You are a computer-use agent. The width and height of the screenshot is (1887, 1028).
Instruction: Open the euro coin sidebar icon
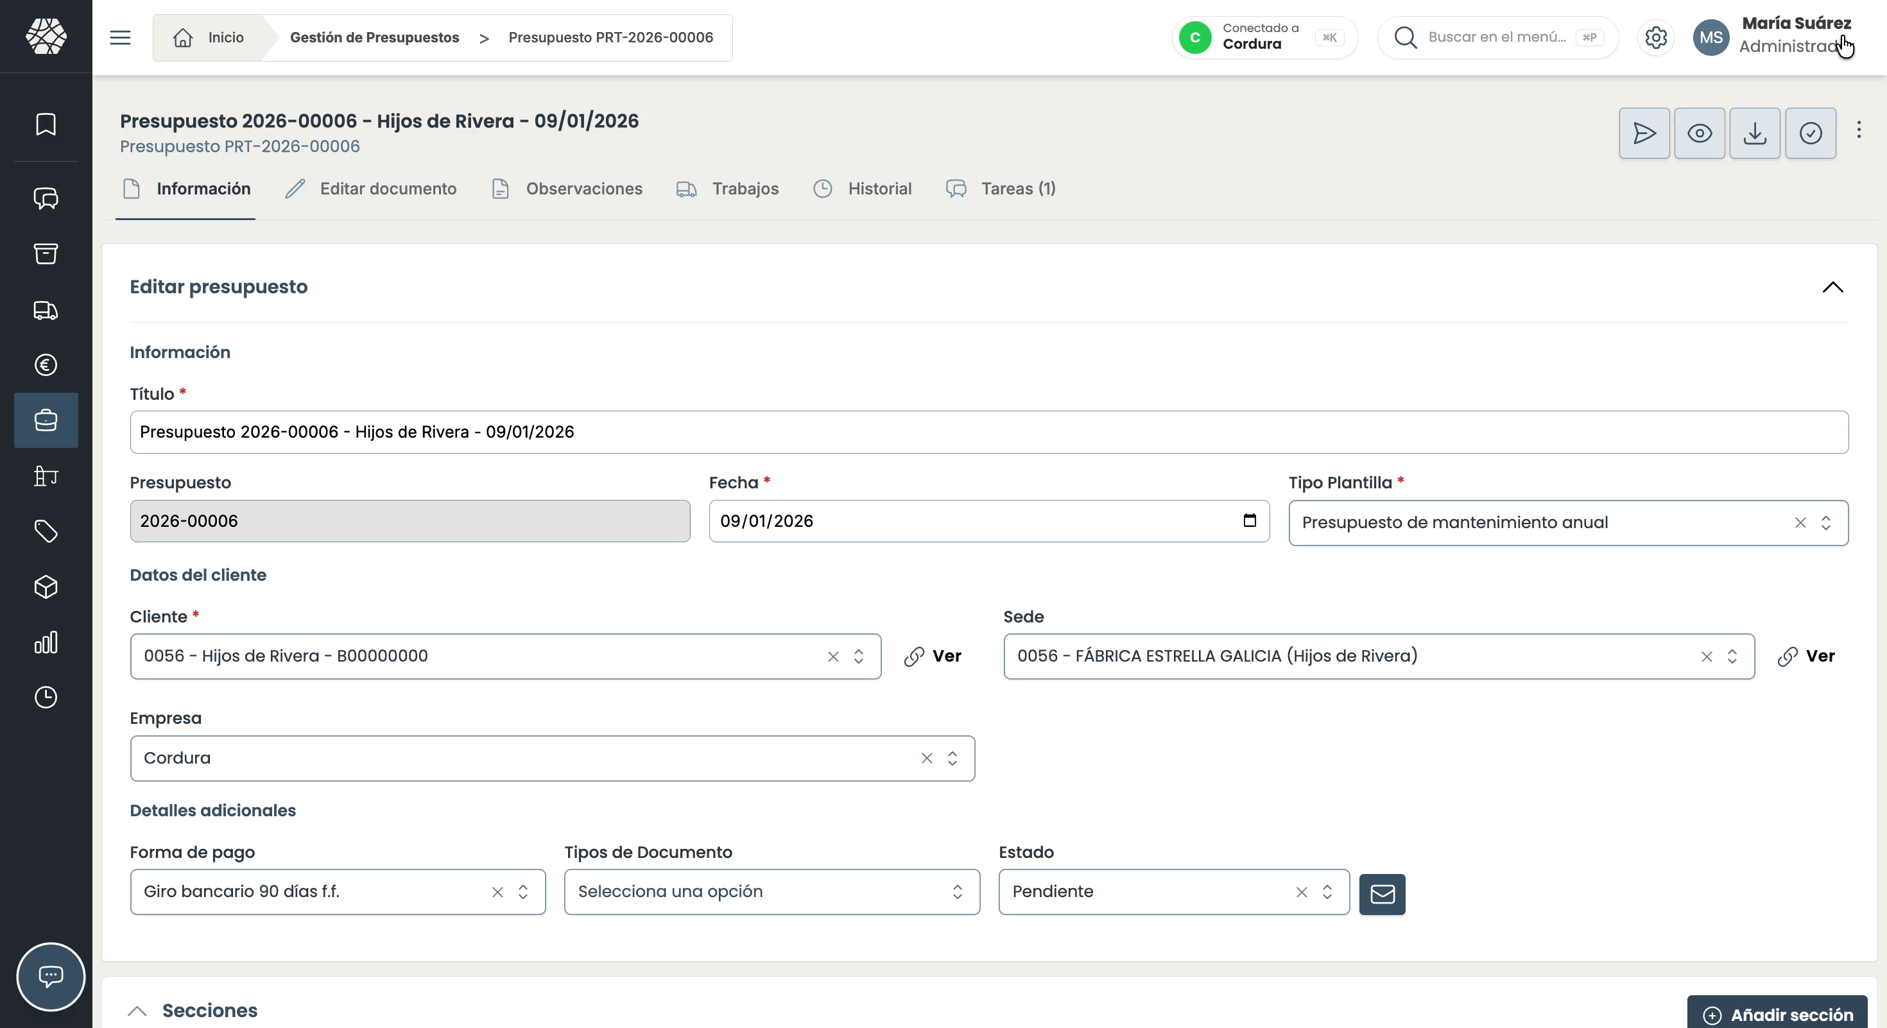click(x=46, y=364)
